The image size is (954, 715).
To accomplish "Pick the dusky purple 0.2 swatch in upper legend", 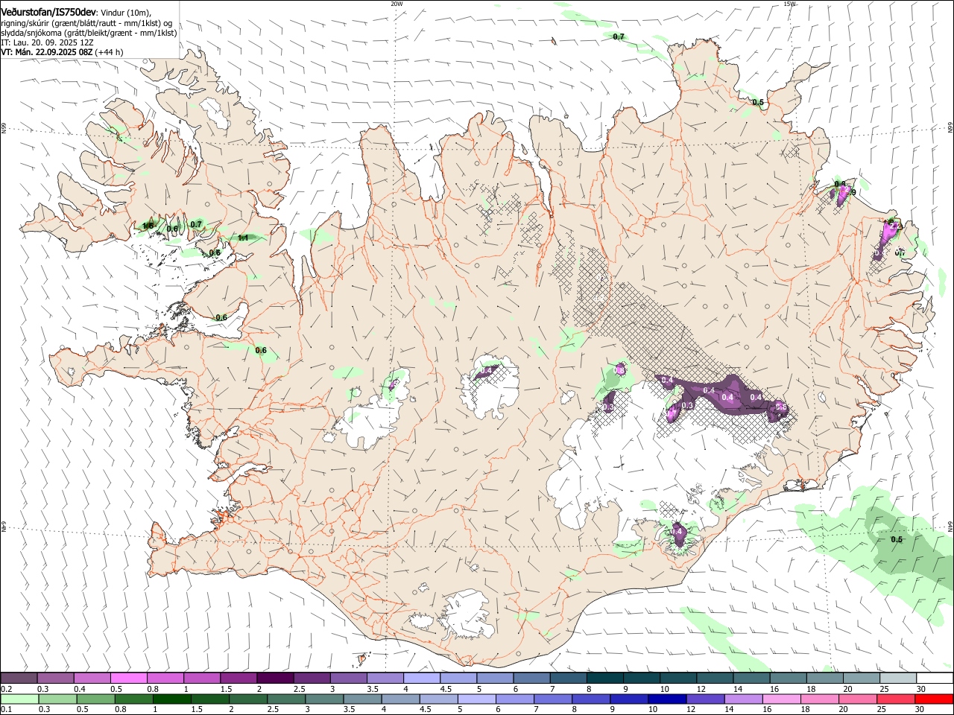I will coord(19,679).
